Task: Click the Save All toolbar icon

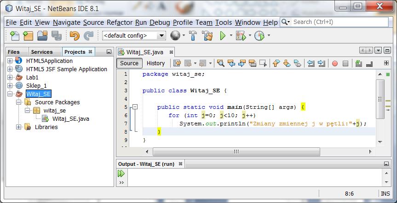Action: 57,36
